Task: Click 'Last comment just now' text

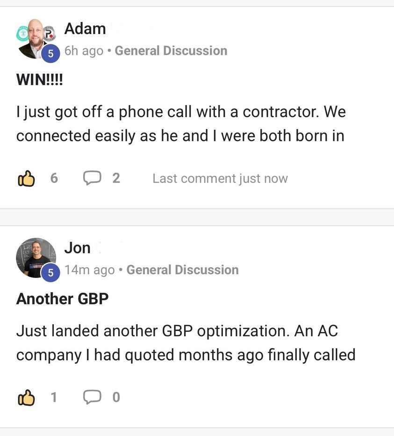Action: click(x=220, y=178)
